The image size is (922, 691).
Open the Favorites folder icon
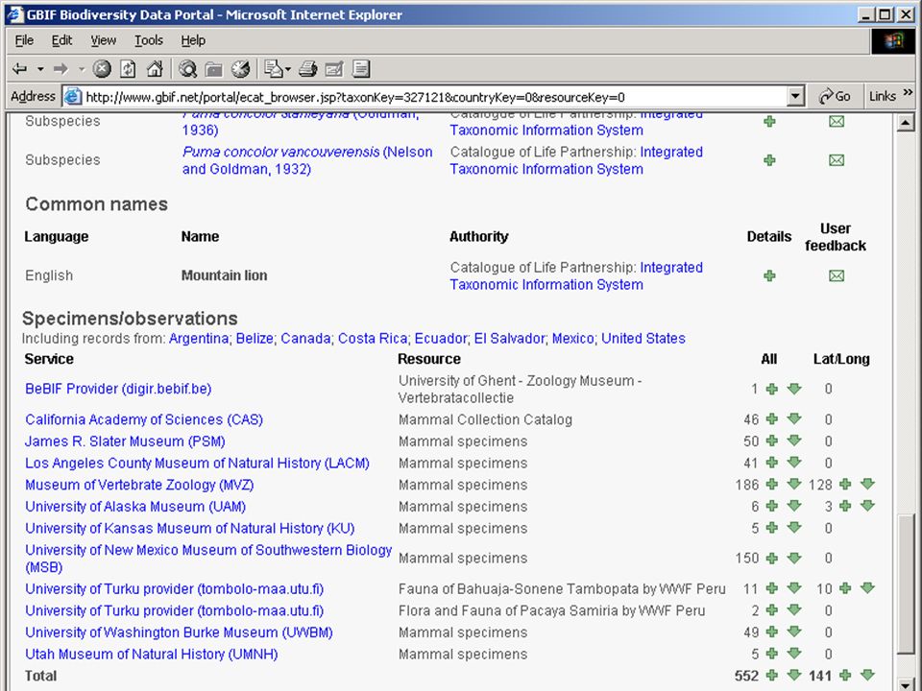pyautogui.click(x=213, y=69)
